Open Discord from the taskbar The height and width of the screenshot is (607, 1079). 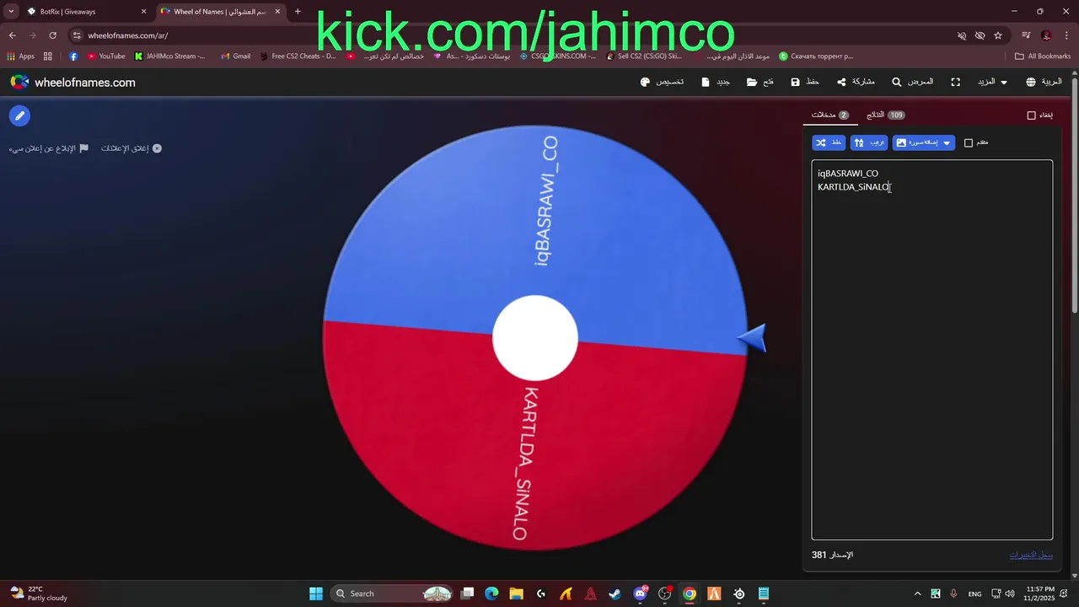(640, 594)
